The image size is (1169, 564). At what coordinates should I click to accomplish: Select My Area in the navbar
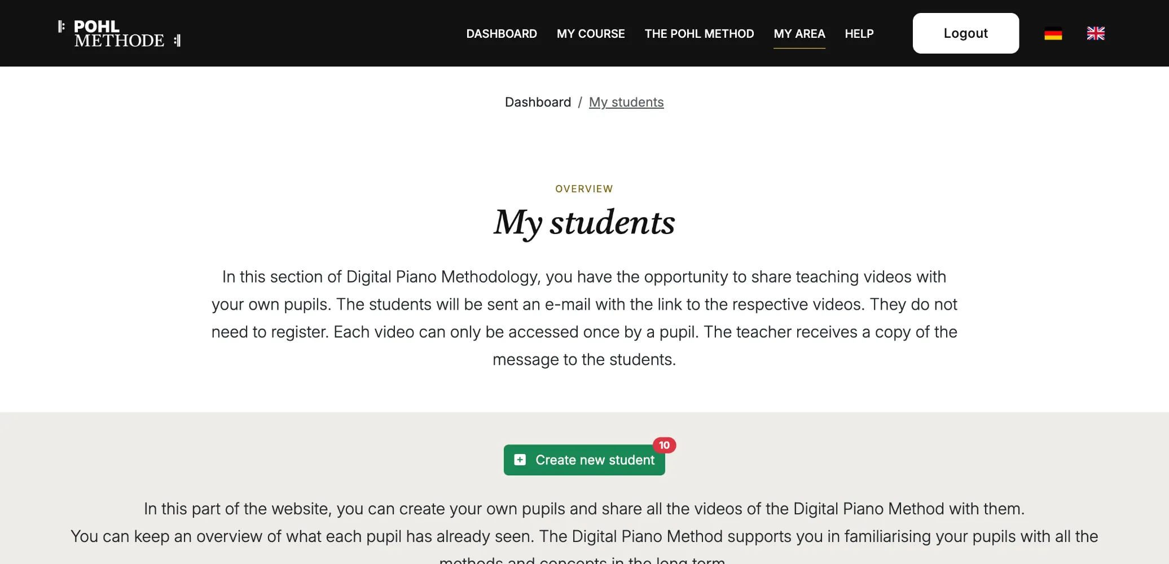(x=799, y=34)
